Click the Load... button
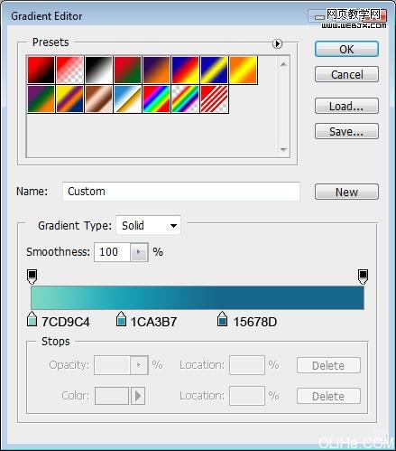The image size is (396, 451). click(x=346, y=106)
